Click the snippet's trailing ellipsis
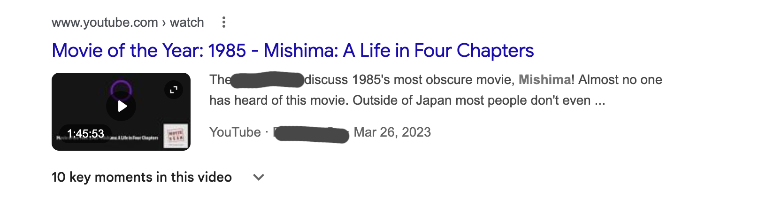 point(600,101)
